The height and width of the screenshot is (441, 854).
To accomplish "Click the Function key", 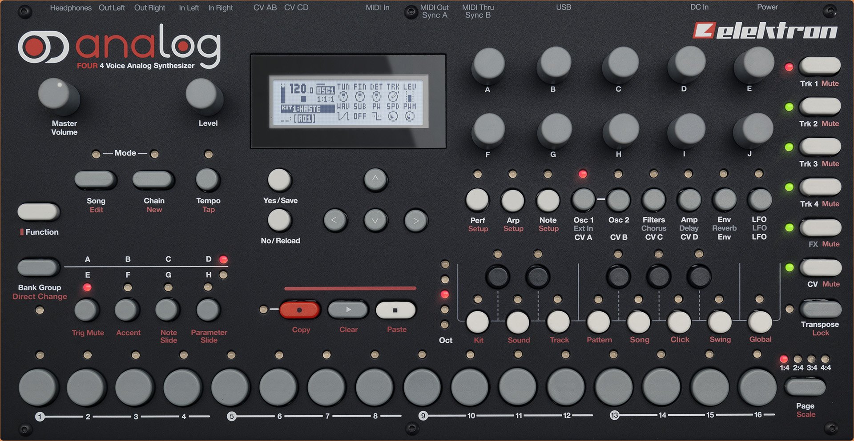I will 39,212.
